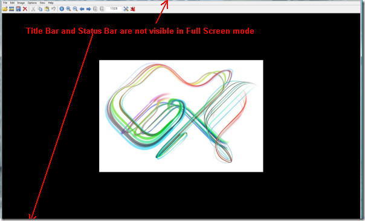Go to next image blue right arrow
Viewport: 365px width, 221px height.
click(89, 9)
